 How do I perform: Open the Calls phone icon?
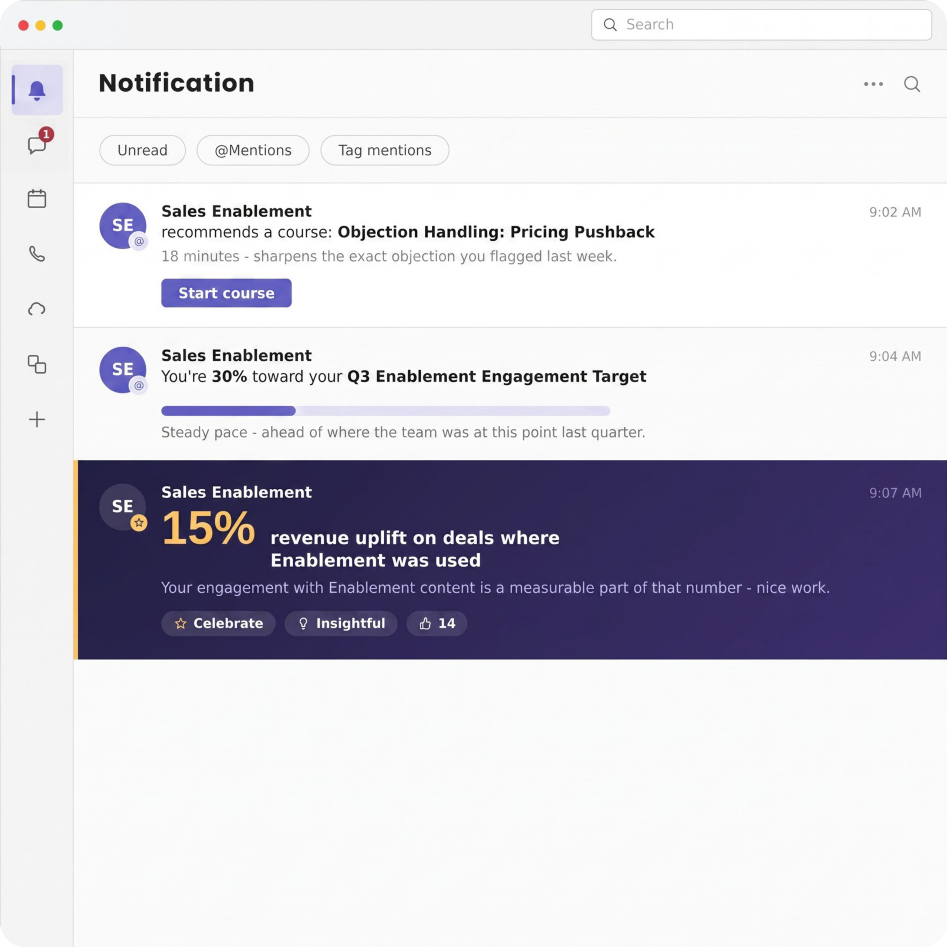(37, 254)
